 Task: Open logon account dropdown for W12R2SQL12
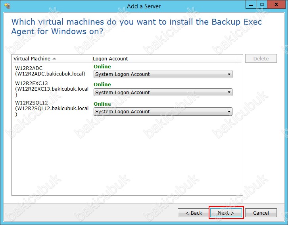pos(163,112)
